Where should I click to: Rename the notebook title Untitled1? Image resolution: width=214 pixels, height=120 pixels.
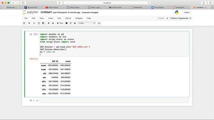[x=46, y=12]
